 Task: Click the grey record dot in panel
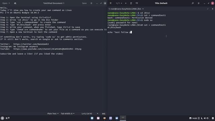click(9, 118)
